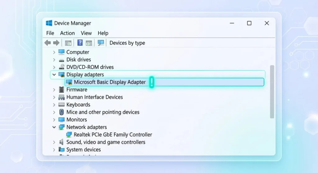Click the Human Interface Devices icon
The height and width of the screenshot is (173, 318).
pos(61,97)
